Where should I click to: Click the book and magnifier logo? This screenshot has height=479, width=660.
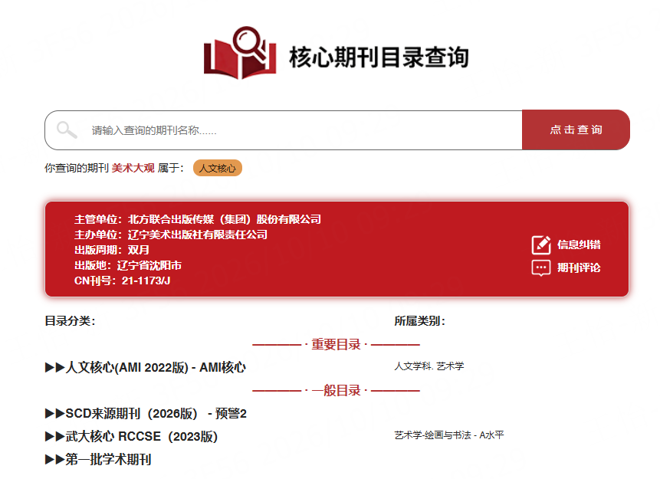pyautogui.click(x=240, y=53)
